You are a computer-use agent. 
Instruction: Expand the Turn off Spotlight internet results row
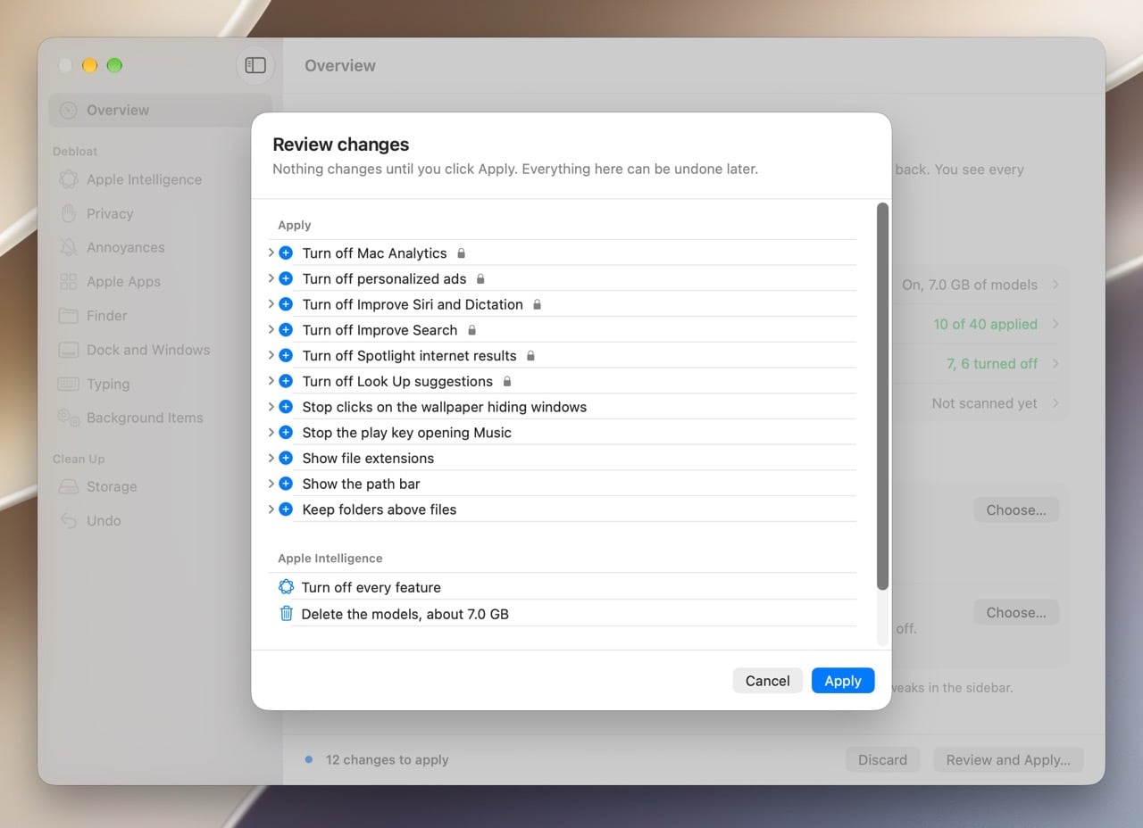click(271, 355)
